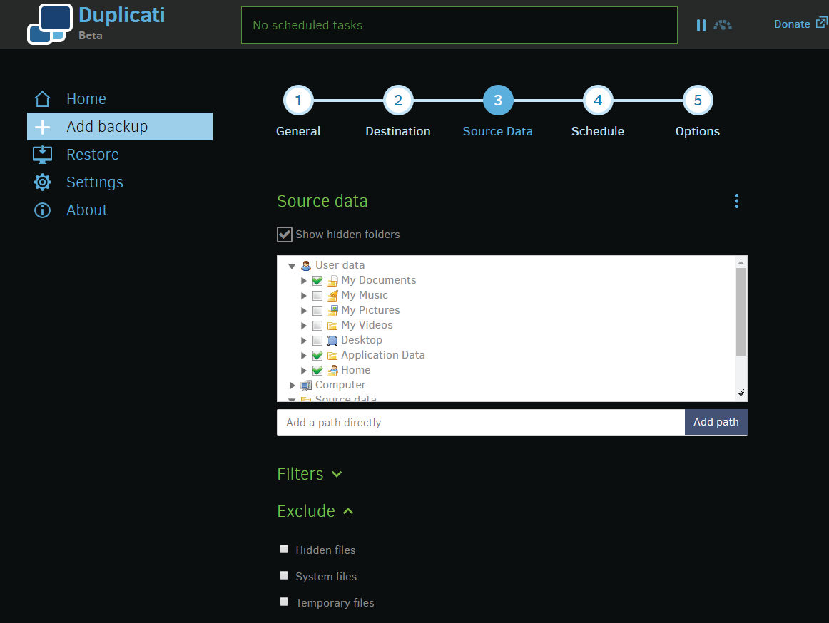The image size is (829, 623).
Task: Open the three-dot Source data menu
Action: 736,201
